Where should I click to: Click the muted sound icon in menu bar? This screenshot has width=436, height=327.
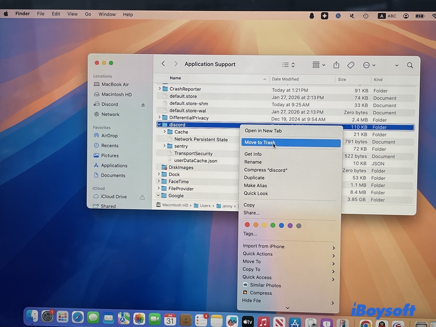(352, 16)
